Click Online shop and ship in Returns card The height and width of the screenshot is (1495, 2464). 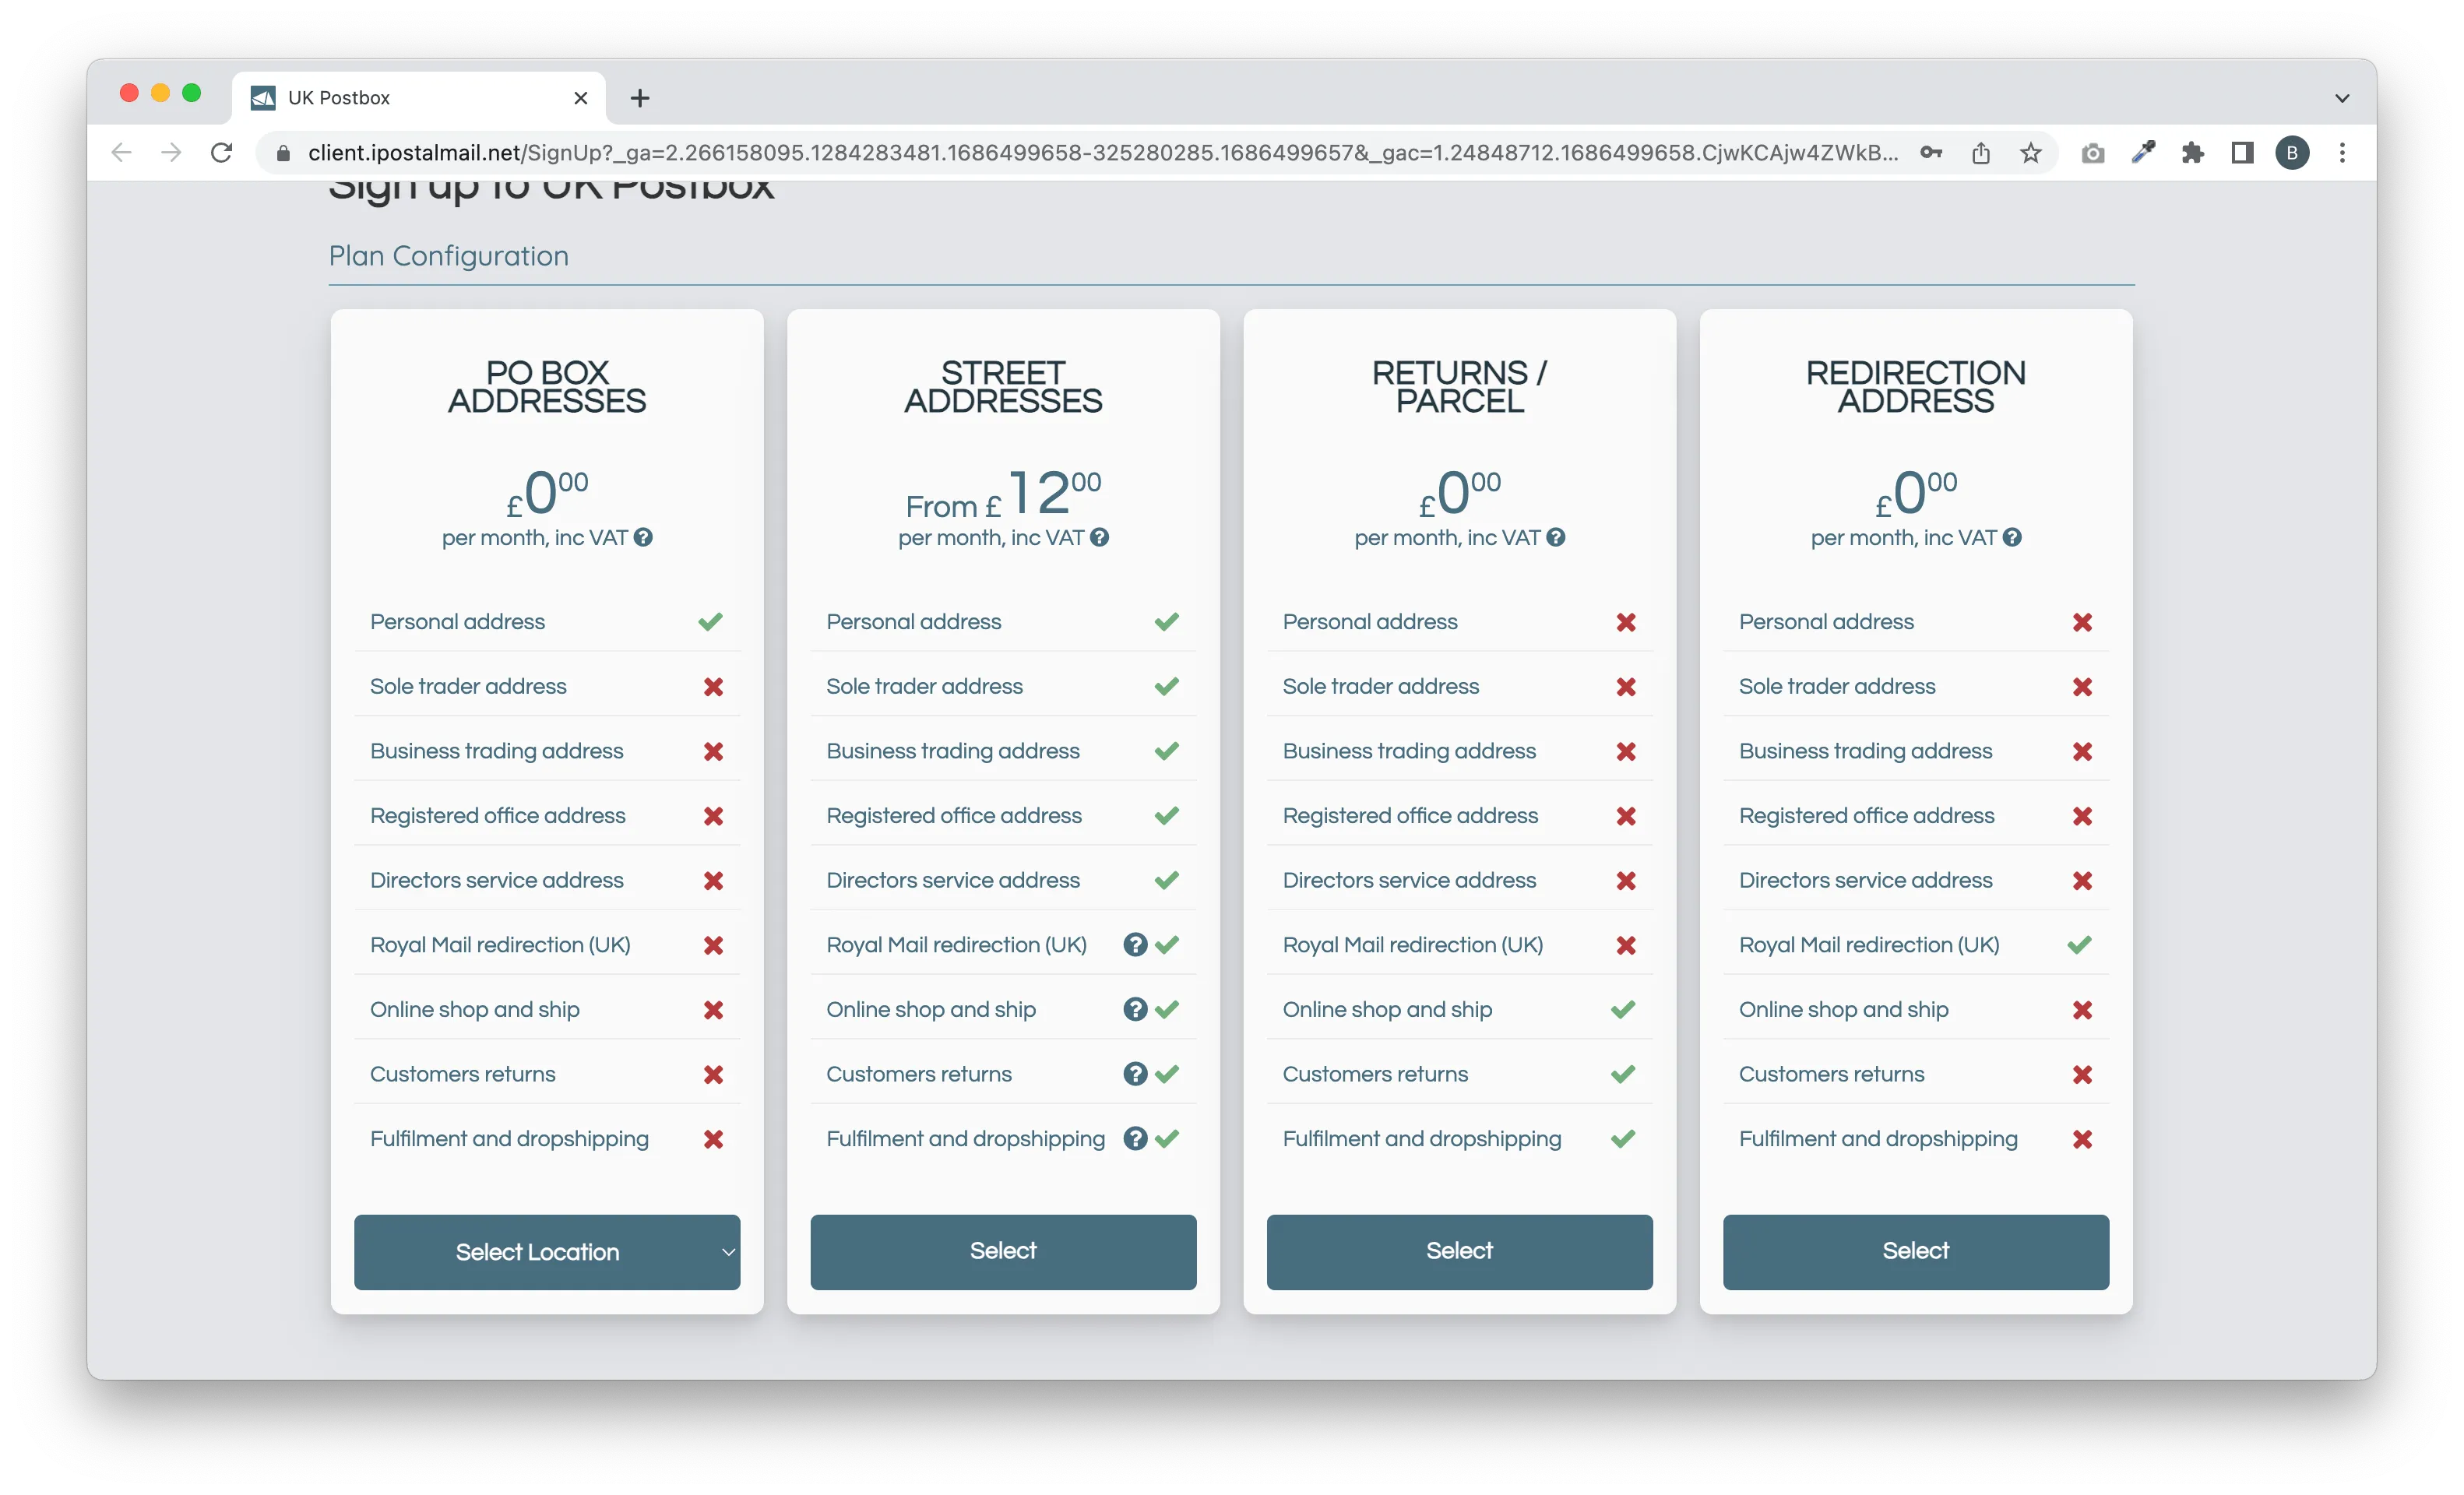[x=1387, y=1009]
